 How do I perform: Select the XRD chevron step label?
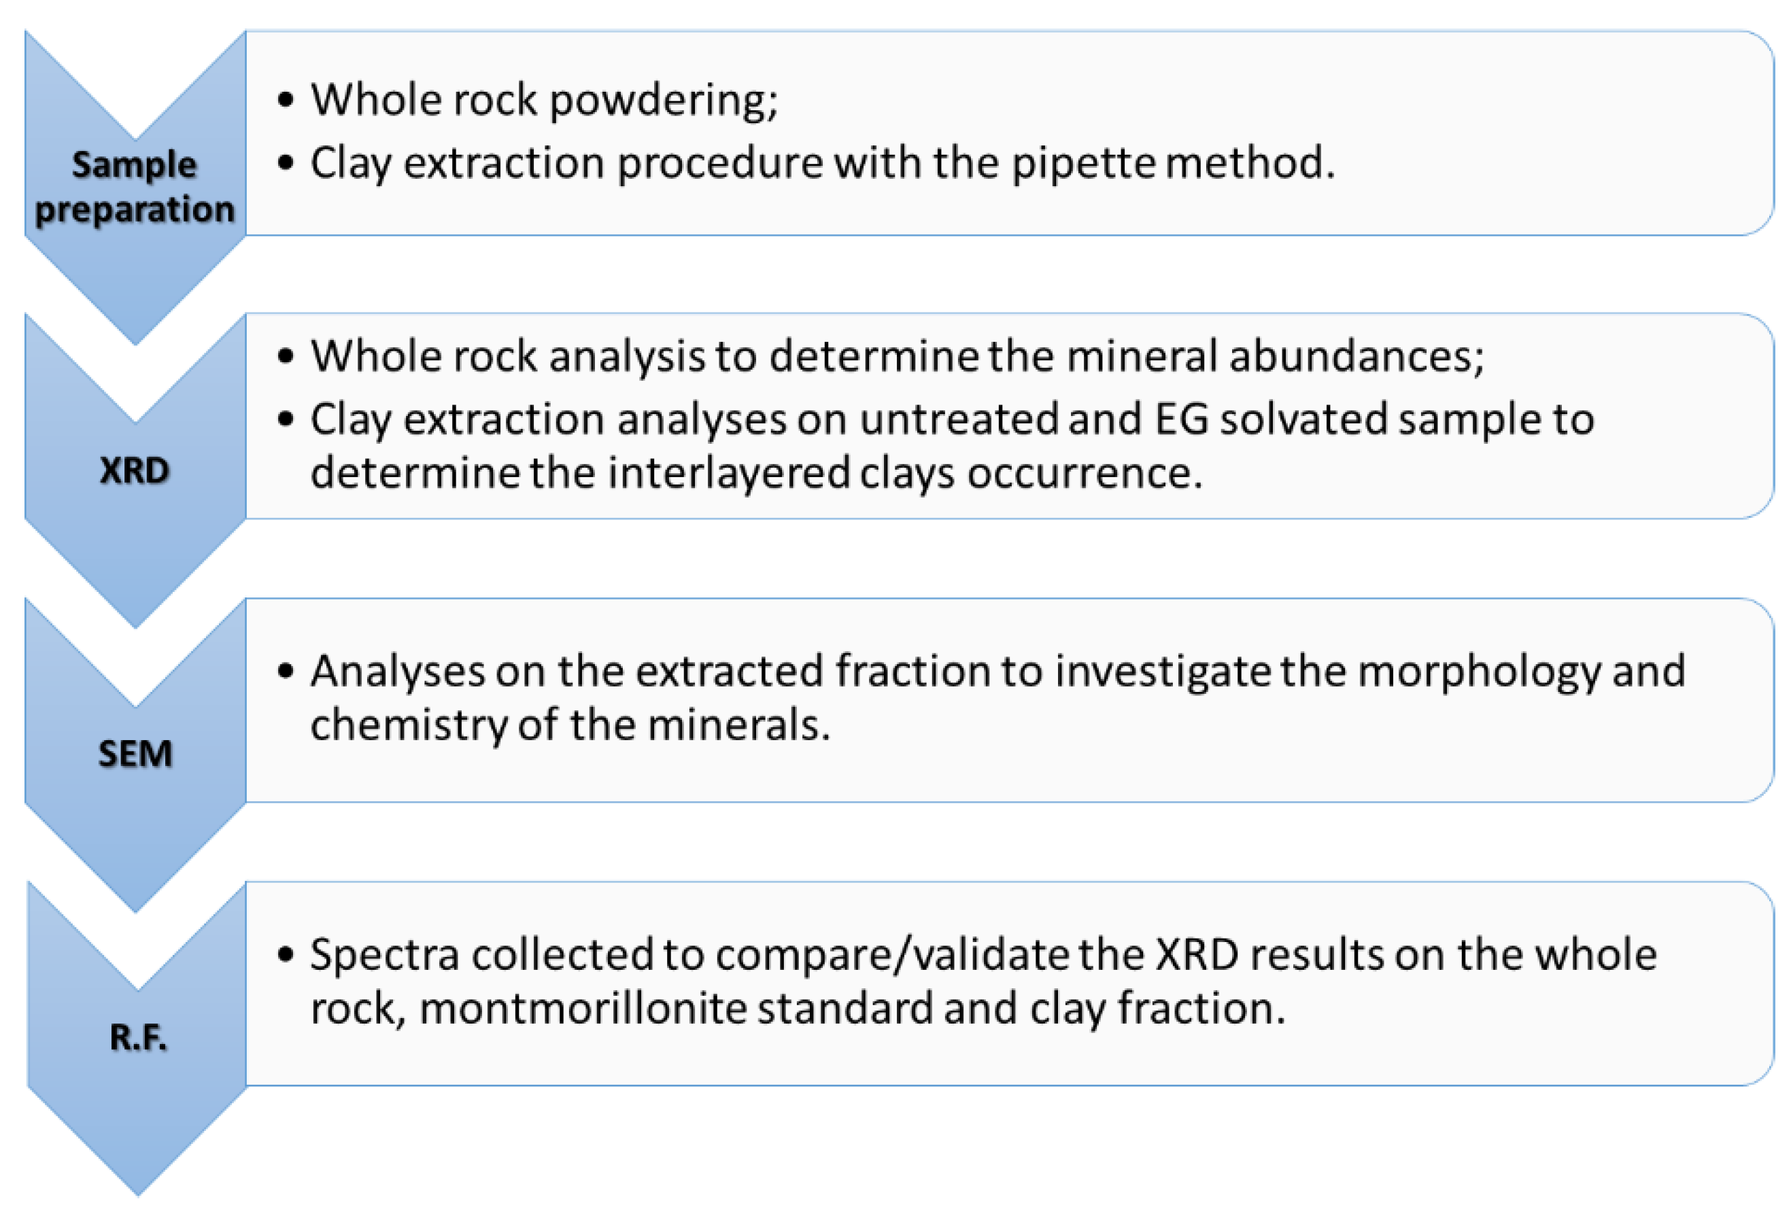pos(135,470)
